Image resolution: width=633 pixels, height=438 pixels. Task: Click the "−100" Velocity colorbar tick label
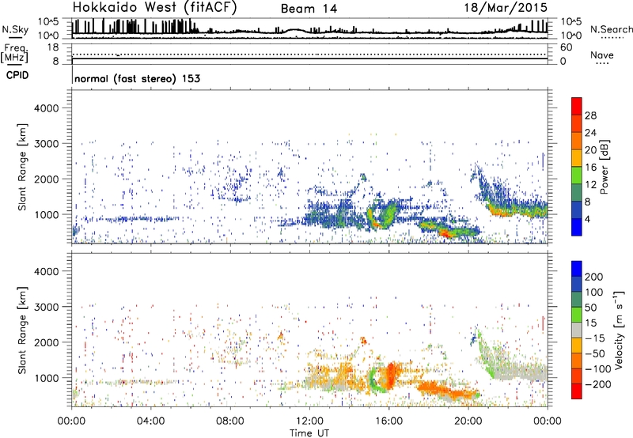coord(598,368)
